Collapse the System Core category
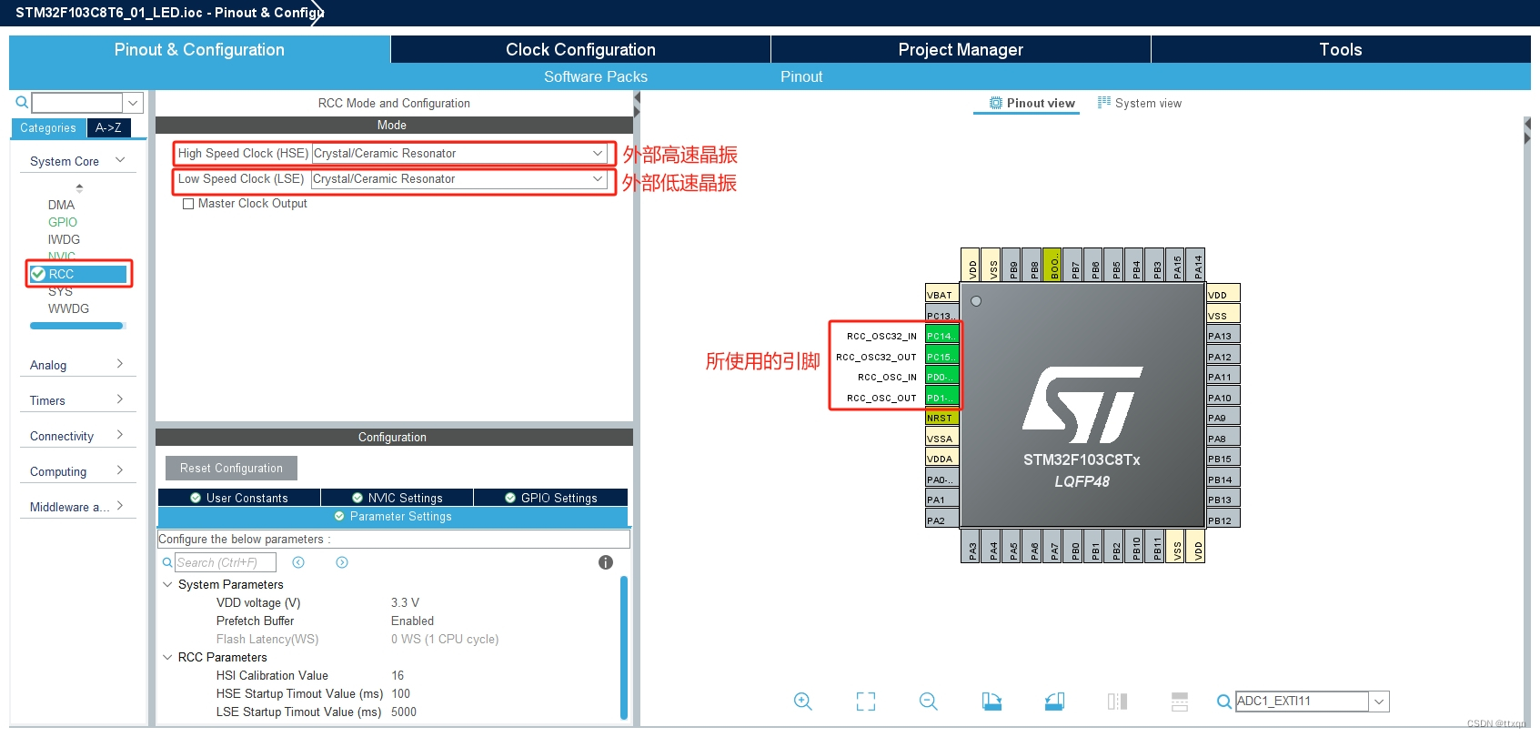The width and height of the screenshot is (1540, 737). pos(120,161)
